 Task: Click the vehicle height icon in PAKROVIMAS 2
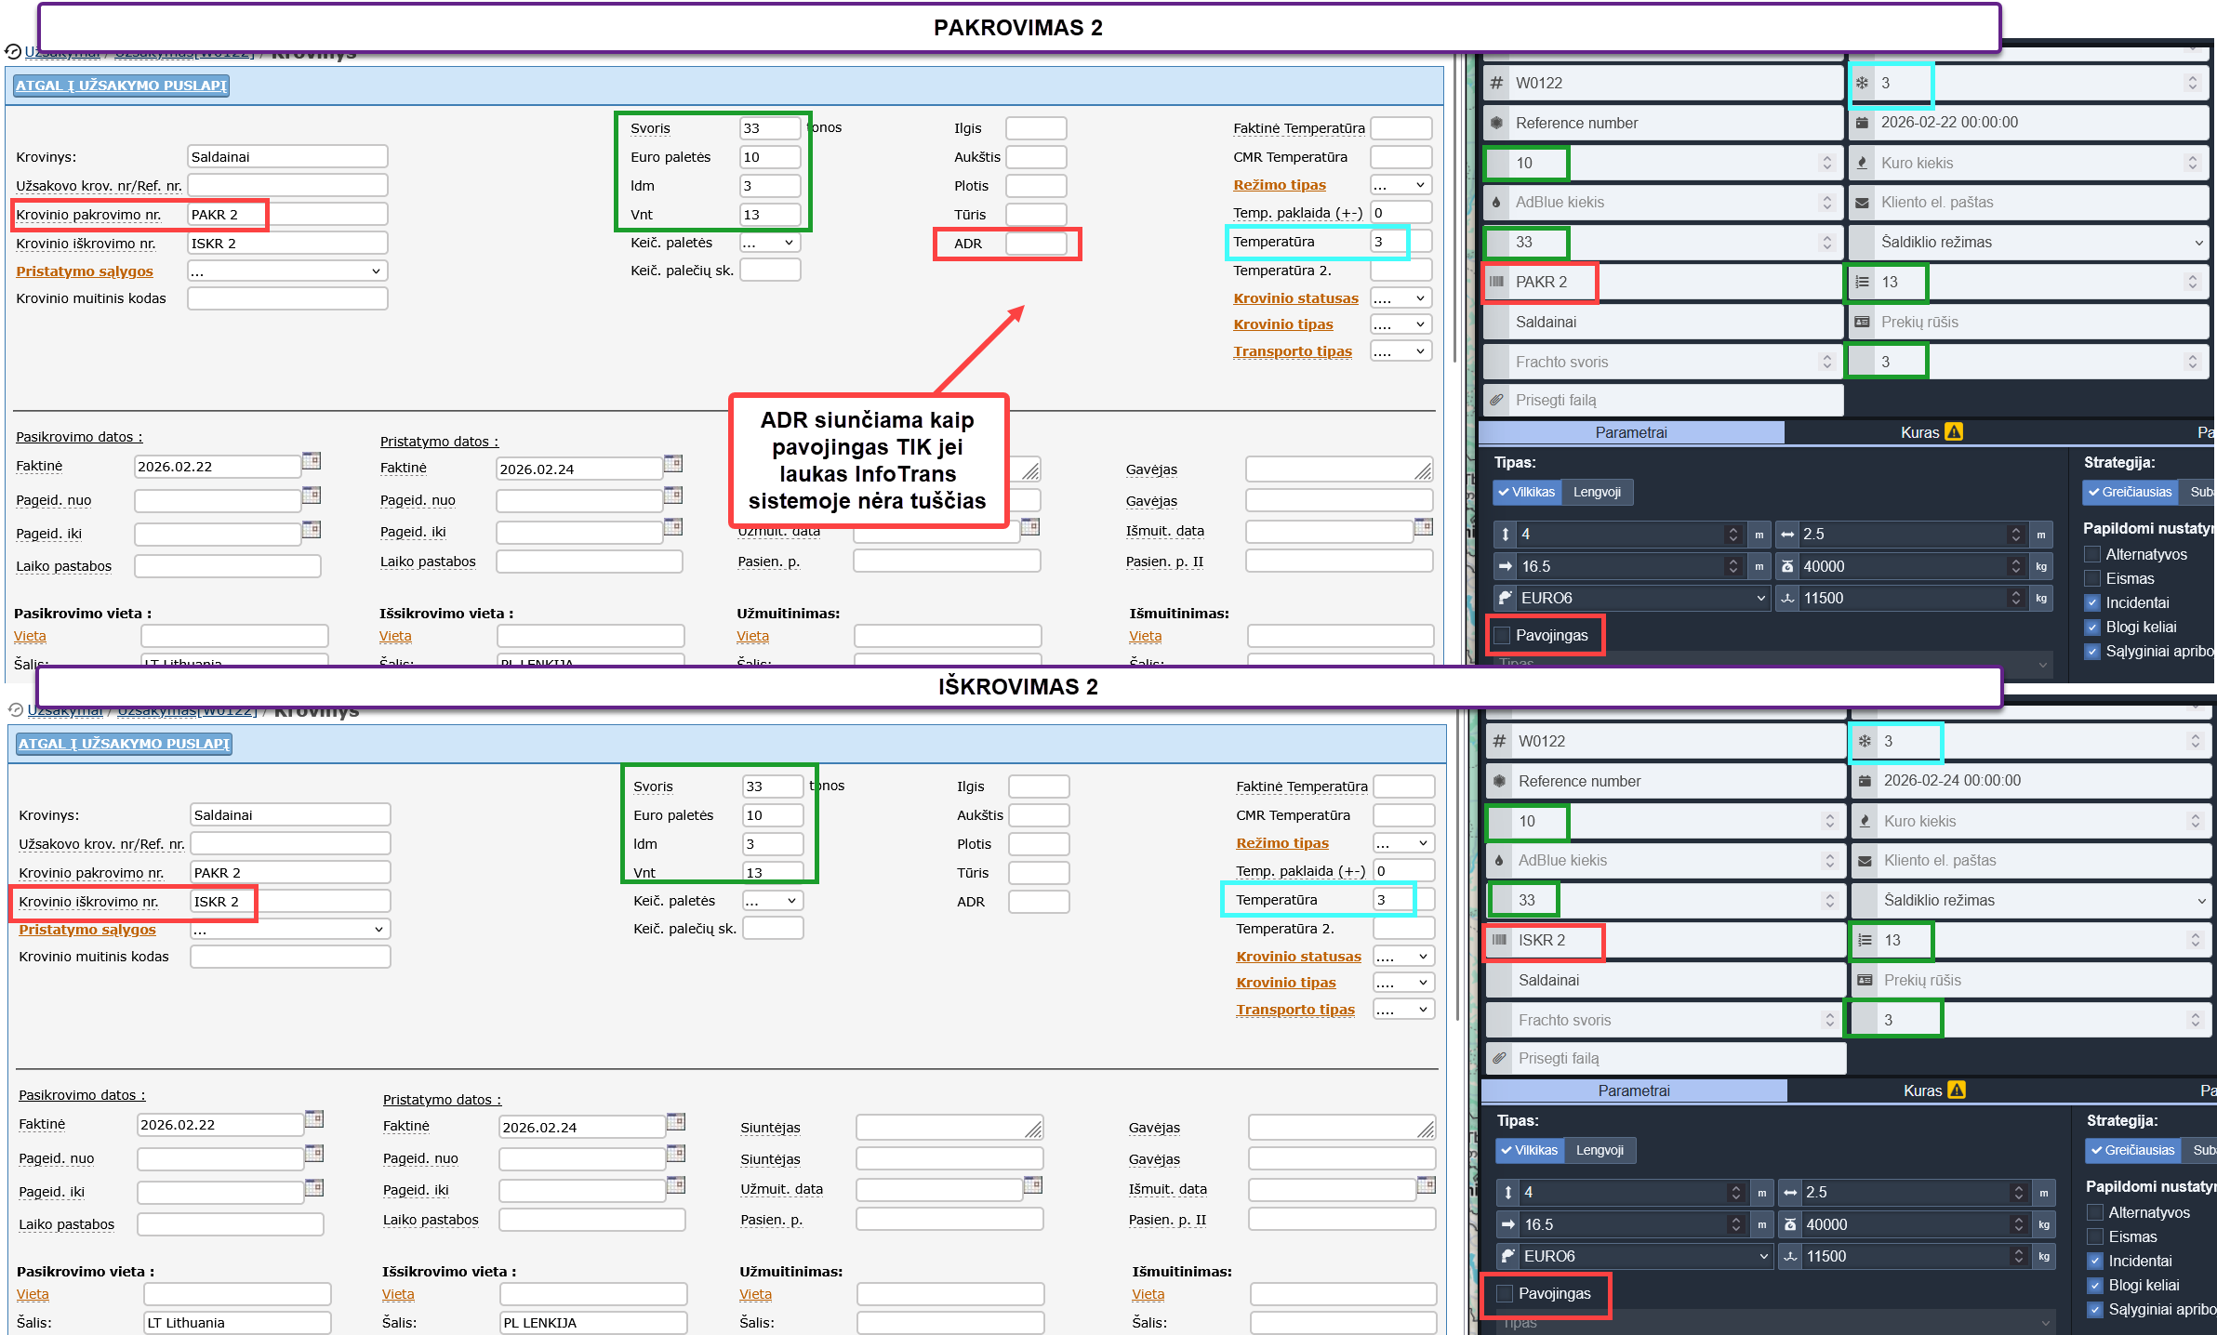pyautogui.click(x=1506, y=535)
